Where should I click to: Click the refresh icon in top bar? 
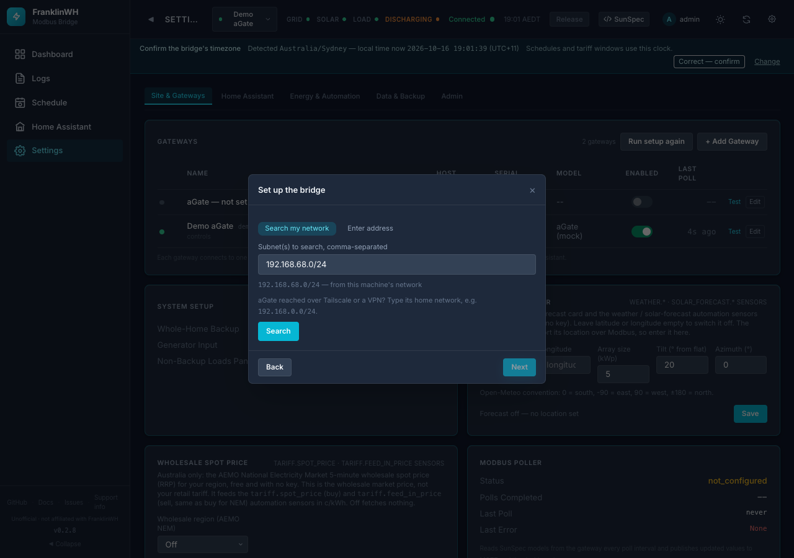746,19
